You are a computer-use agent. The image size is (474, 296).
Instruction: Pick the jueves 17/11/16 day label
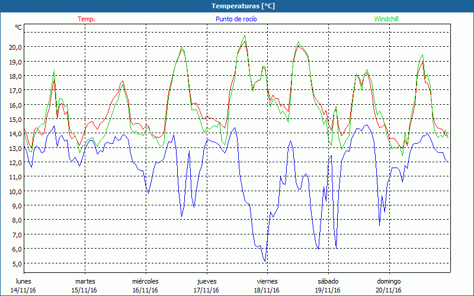(x=206, y=285)
